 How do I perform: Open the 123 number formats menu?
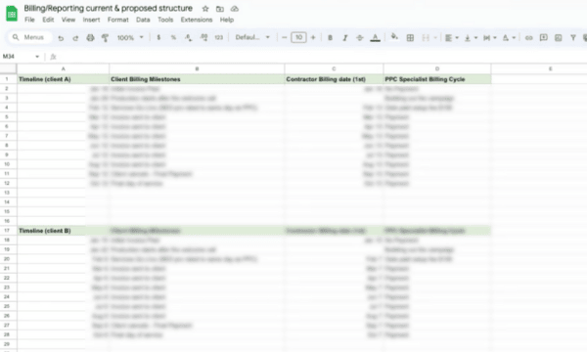[x=218, y=38]
